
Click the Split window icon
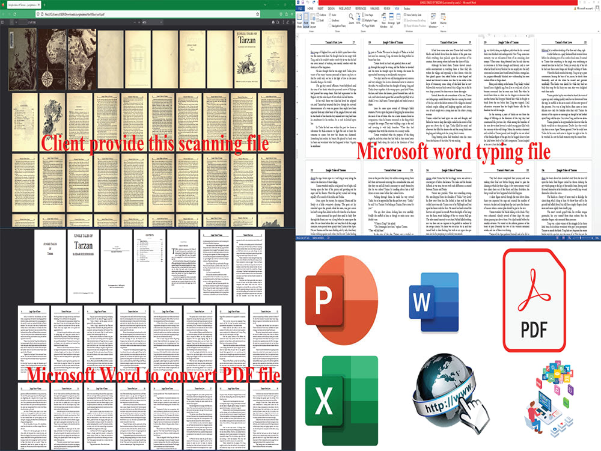(x=398, y=19)
